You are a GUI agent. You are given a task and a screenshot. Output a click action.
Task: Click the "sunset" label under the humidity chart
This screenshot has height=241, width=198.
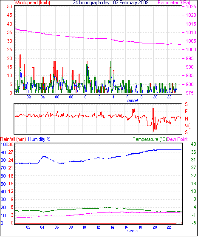(133, 231)
